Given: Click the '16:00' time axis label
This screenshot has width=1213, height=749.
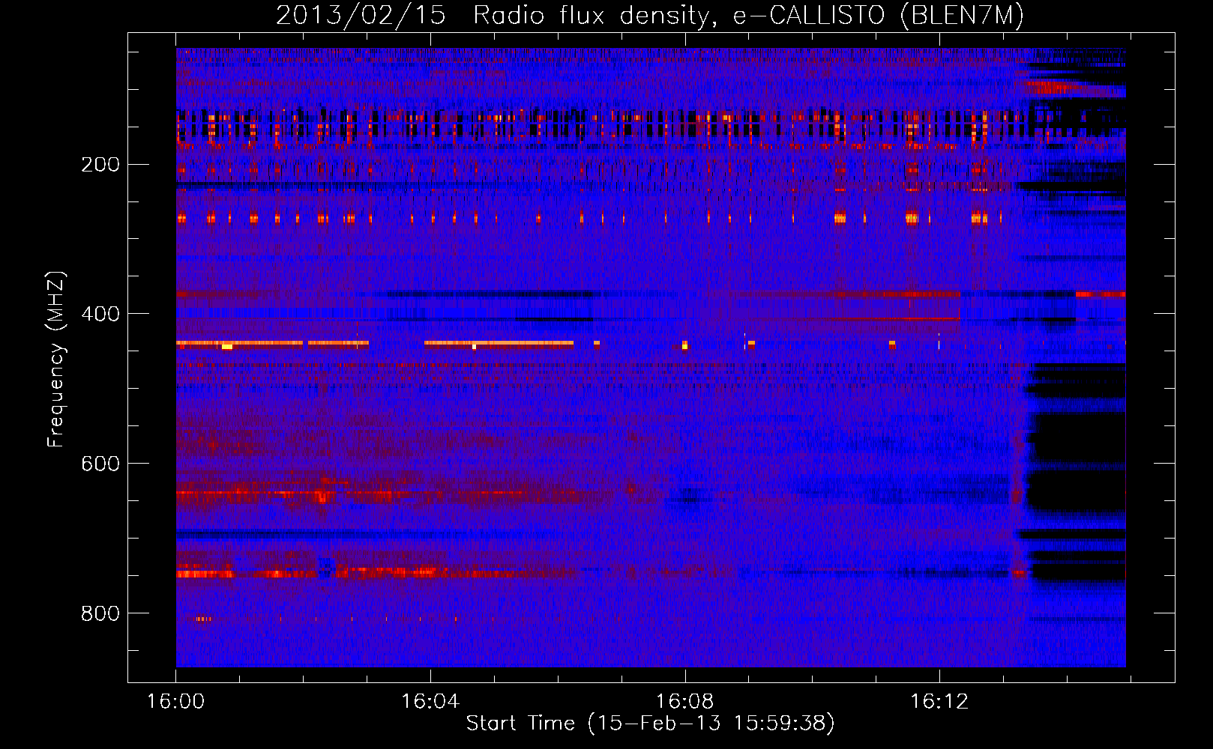Looking at the screenshot, I should 175,702.
